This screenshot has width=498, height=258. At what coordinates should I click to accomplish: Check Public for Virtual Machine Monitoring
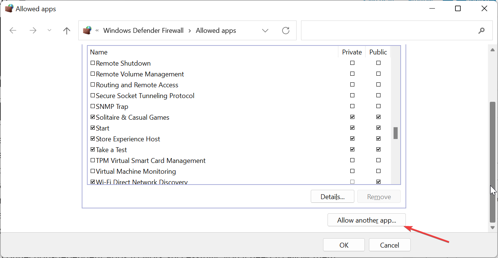pyautogui.click(x=379, y=171)
